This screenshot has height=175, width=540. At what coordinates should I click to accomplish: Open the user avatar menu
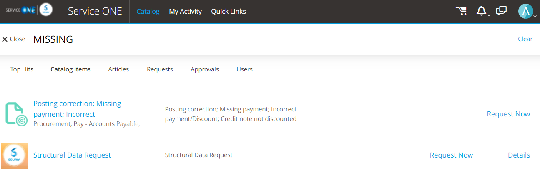coord(526,11)
